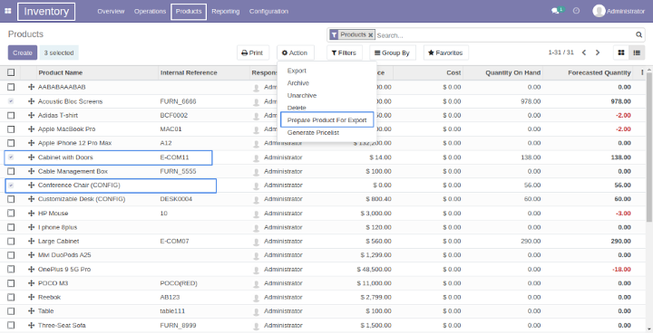Open the activities clock icon
The height and width of the screenshot is (333, 653).
tap(577, 11)
